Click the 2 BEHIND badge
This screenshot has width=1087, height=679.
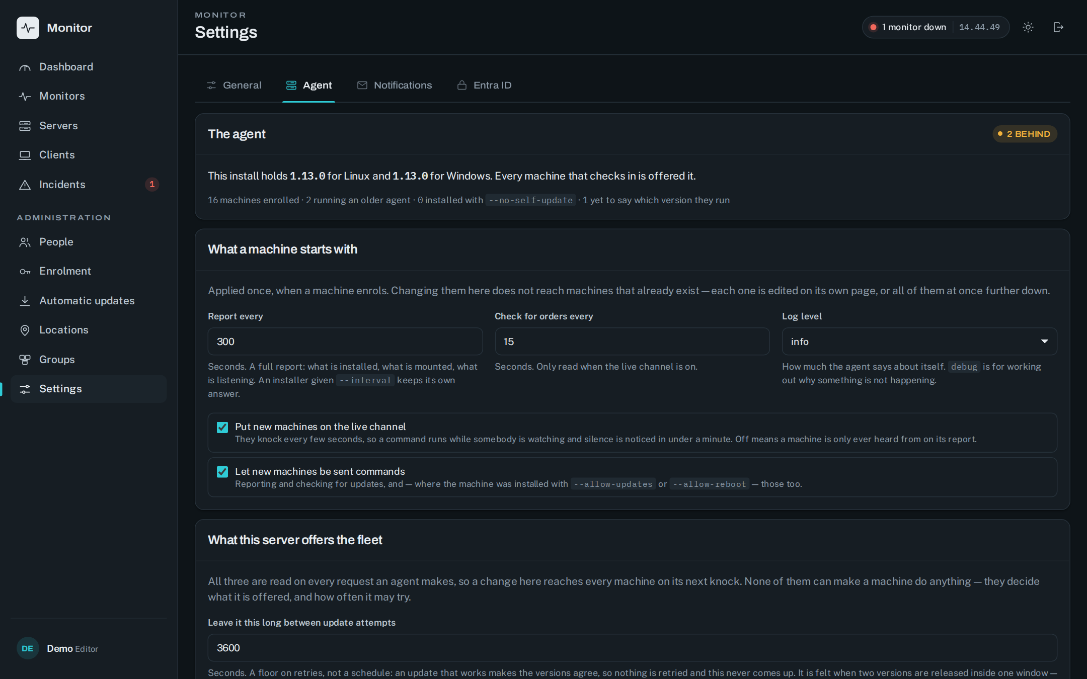click(1025, 134)
